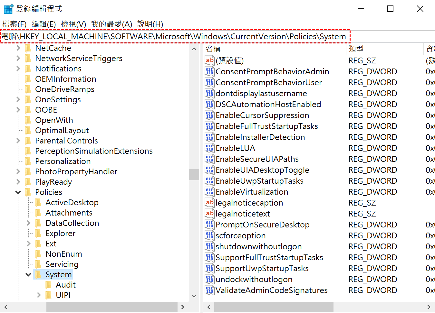Viewport: 435px width, 313px height.
Task: Click the legalnoticecaption string value icon
Action: click(209, 203)
